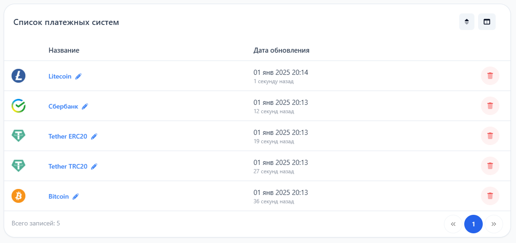Click the Сбербанк name link
Image resolution: width=516 pixels, height=243 pixels.
(x=63, y=106)
